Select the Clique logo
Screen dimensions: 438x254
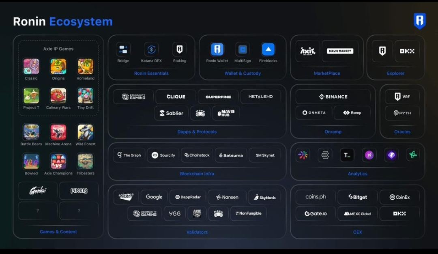pyautogui.click(x=176, y=97)
